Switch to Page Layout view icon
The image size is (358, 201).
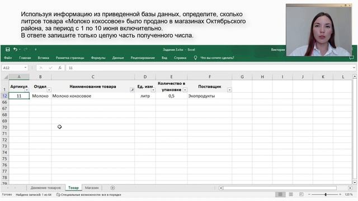(291, 194)
